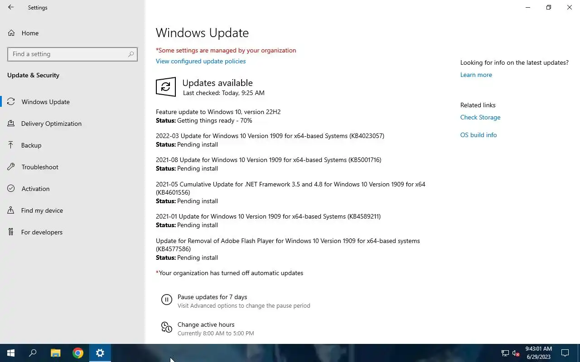Open File Explorer from taskbar

pyautogui.click(x=55, y=353)
